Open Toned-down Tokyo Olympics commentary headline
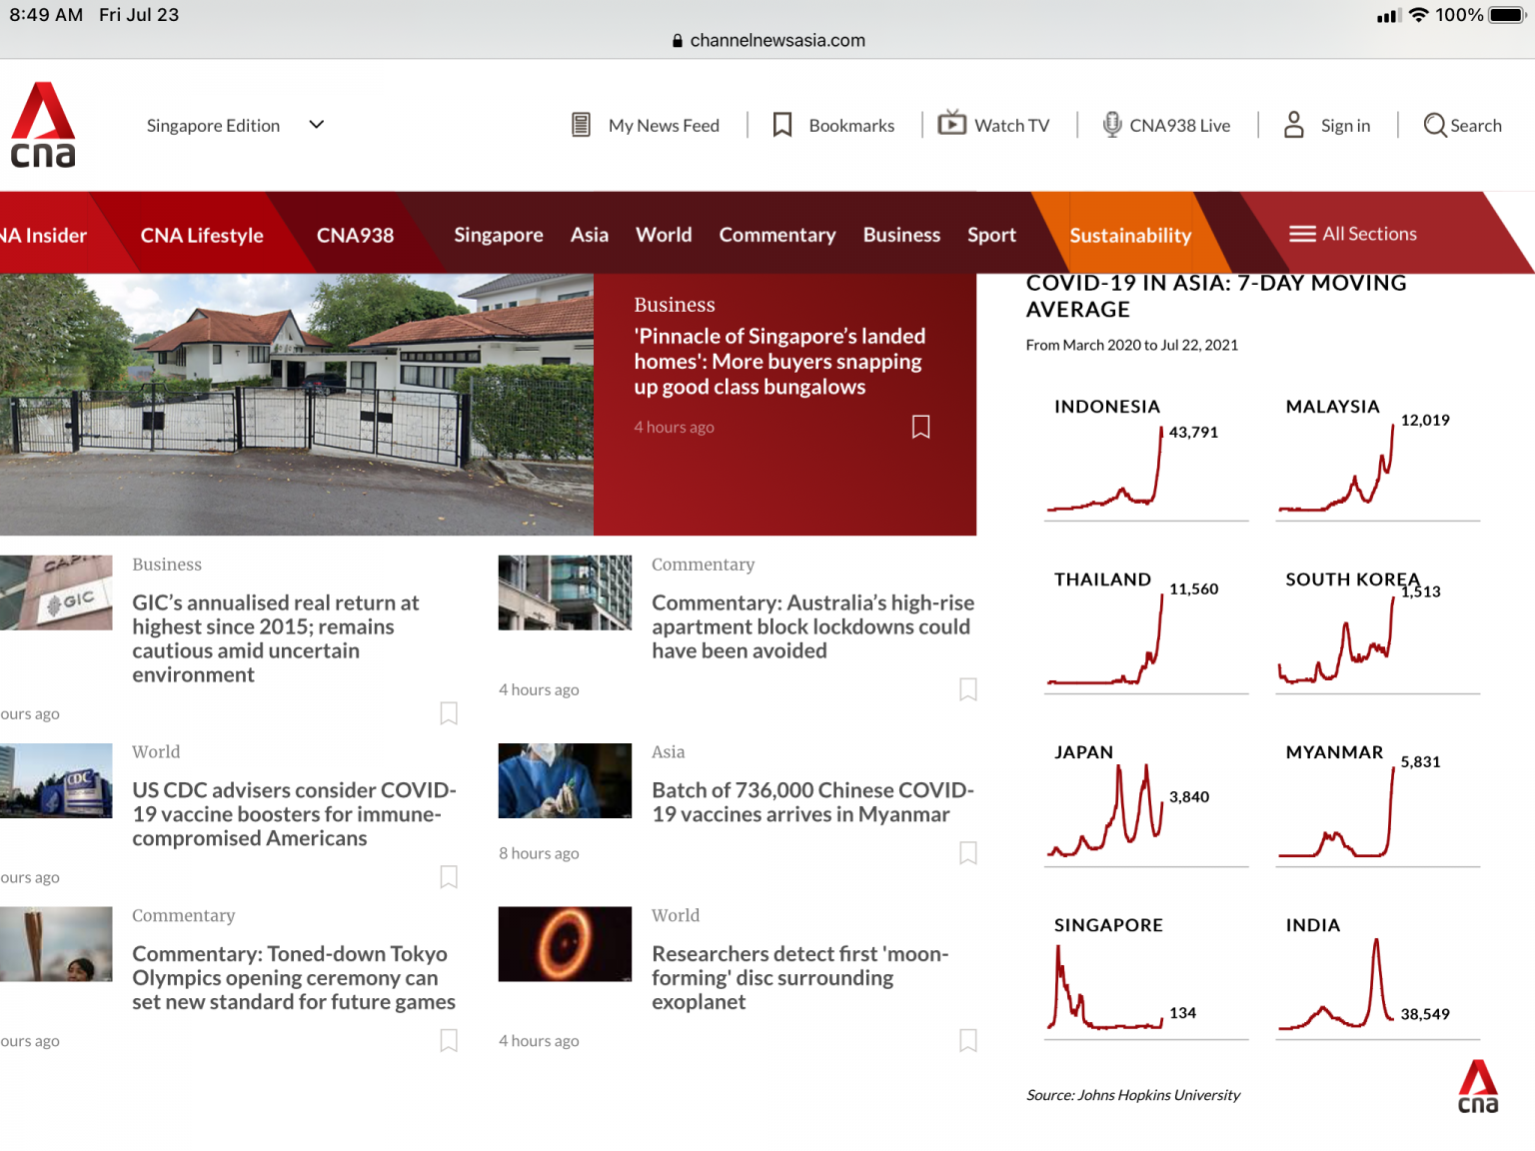This screenshot has width=1535, height=1151. pos(294,978)
